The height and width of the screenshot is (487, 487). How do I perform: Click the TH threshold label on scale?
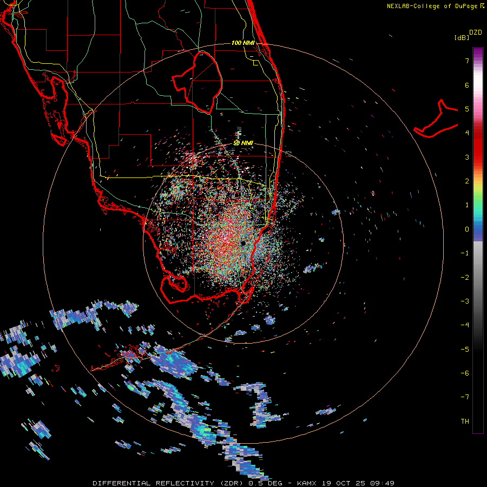[465, 422]
